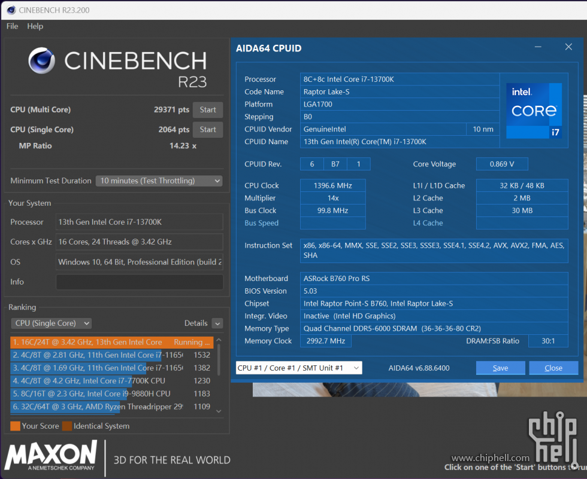Select the Ryzen Threadripper ranking entry
Image resolution: width=587 pixels, height=479 pixels.
(x=112, y=407)
